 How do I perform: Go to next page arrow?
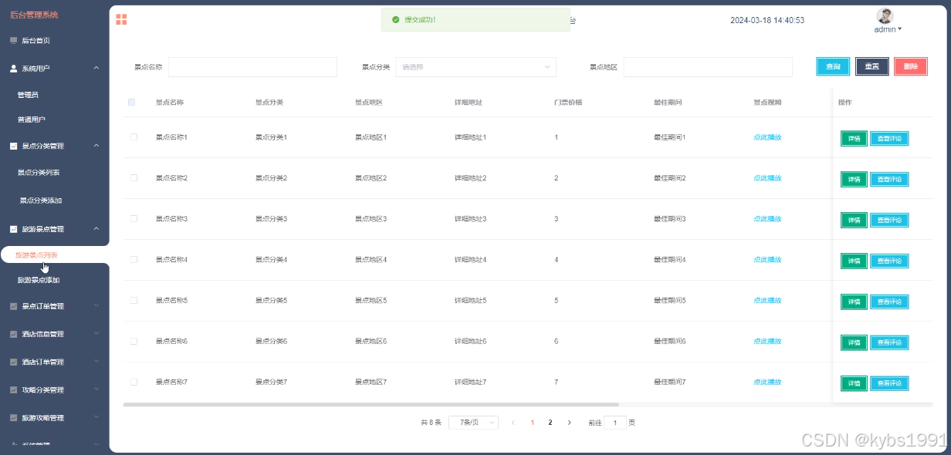click(x=570, y=423)
